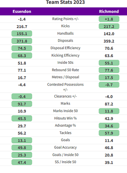The image size is (127, 173).
Task: Click Essendon's 155.1 handballs value
Action: (22, 34)
